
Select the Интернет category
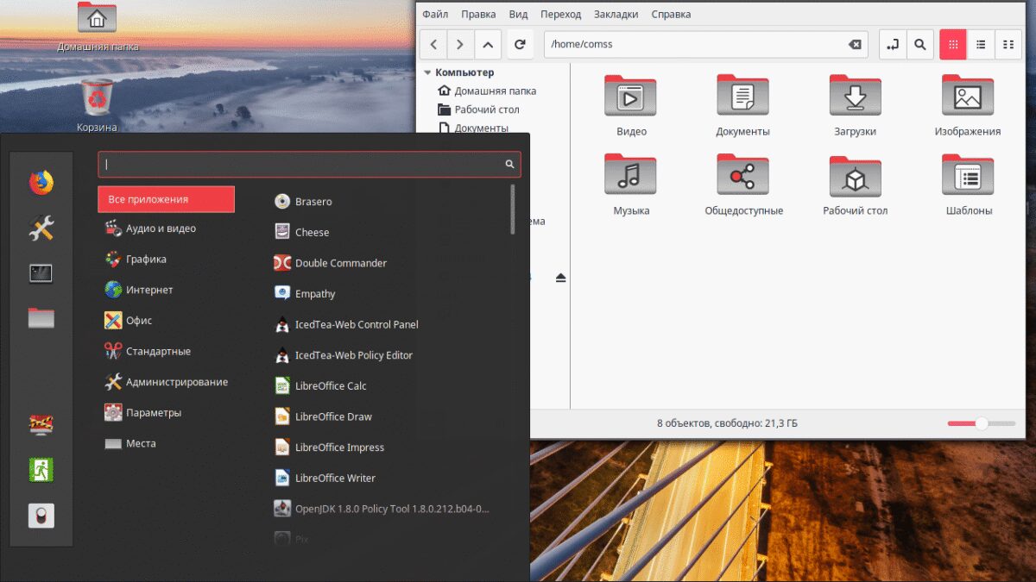click(x=148, y=290)
